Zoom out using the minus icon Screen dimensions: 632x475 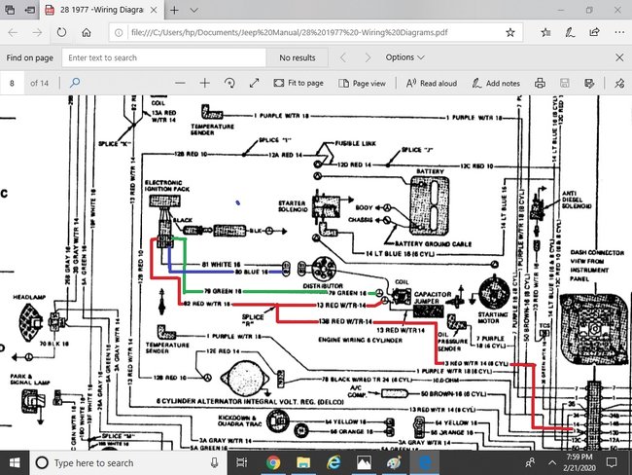pos(177,83)
